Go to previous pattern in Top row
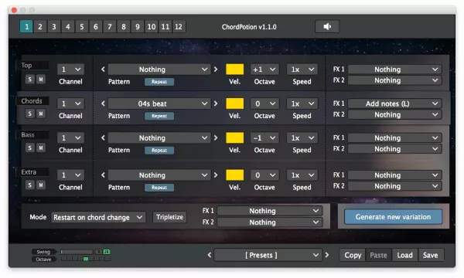 coord(103,69)
